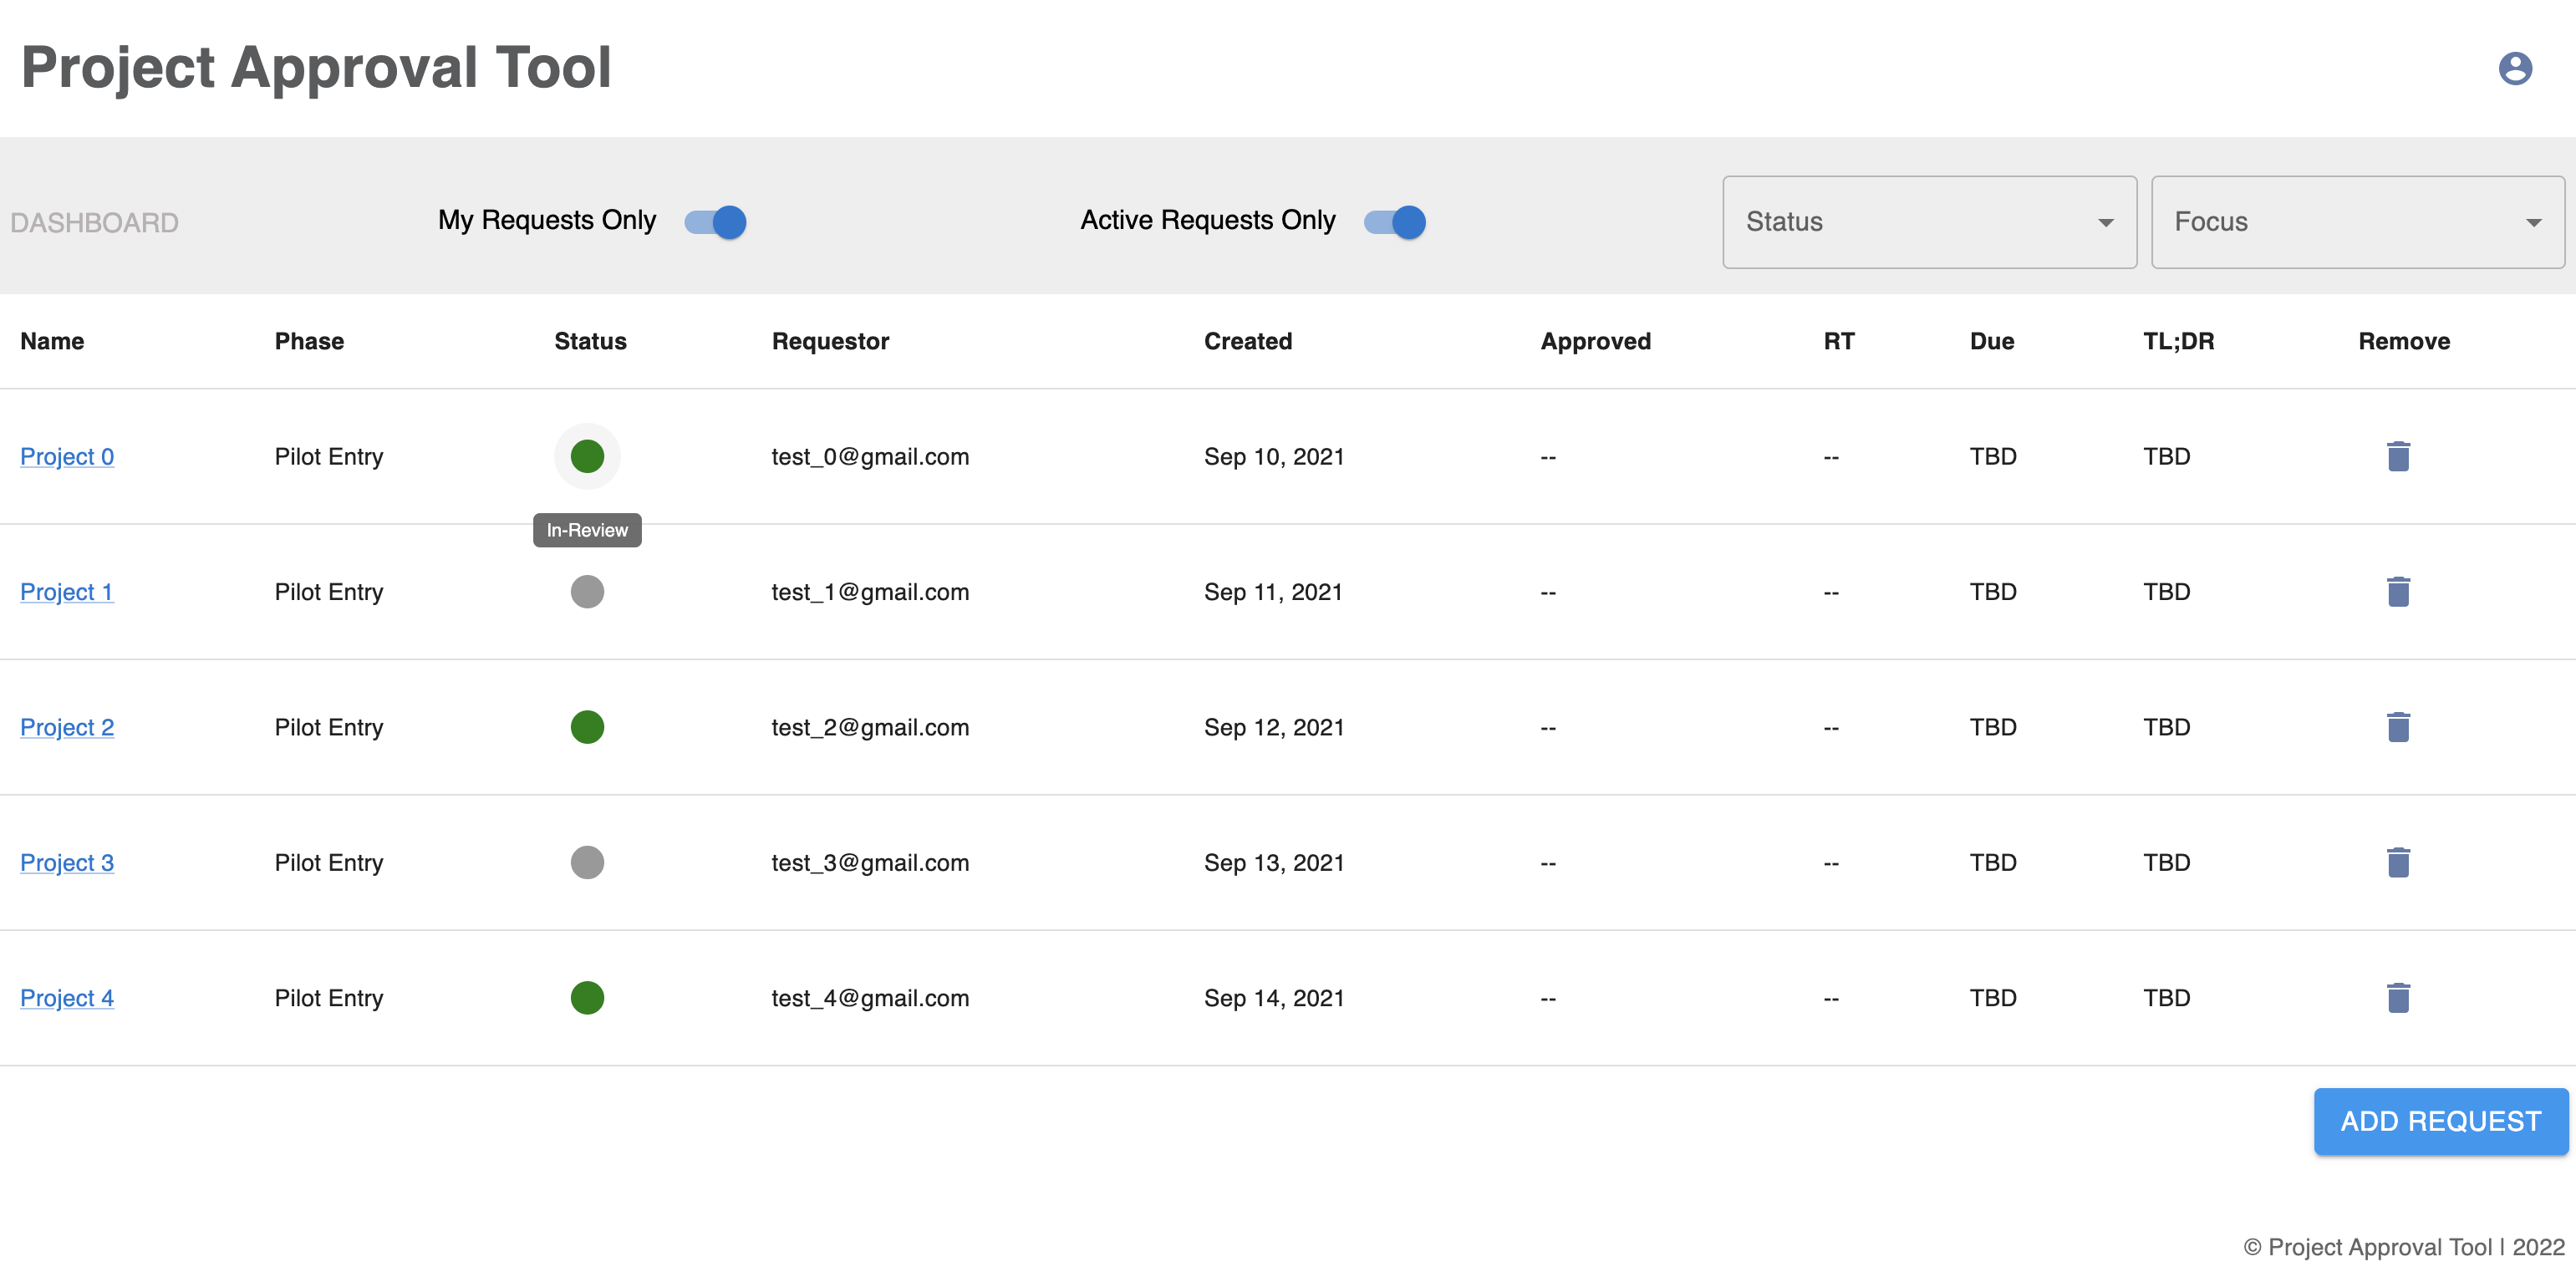Click the Status dropdown arrow
The height and width of the screenshot is (1282, 2576).
(x=2106, y=221)
